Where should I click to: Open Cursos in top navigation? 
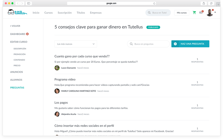pos(48,13)
